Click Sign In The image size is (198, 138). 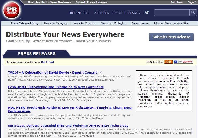click(x=193, y=2)
